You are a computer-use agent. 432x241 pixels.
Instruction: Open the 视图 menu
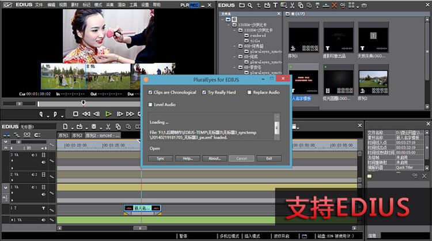pos(63,5)
